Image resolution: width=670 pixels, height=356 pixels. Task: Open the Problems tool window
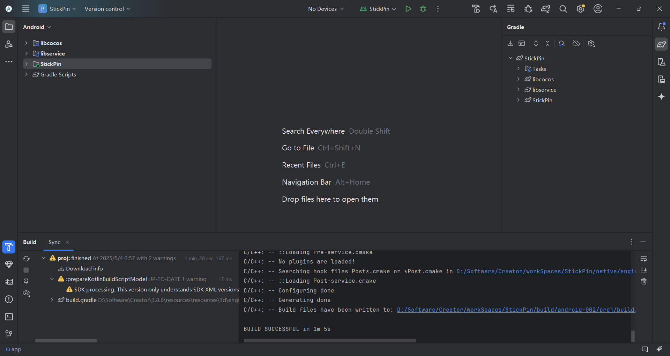pos(9,299)
